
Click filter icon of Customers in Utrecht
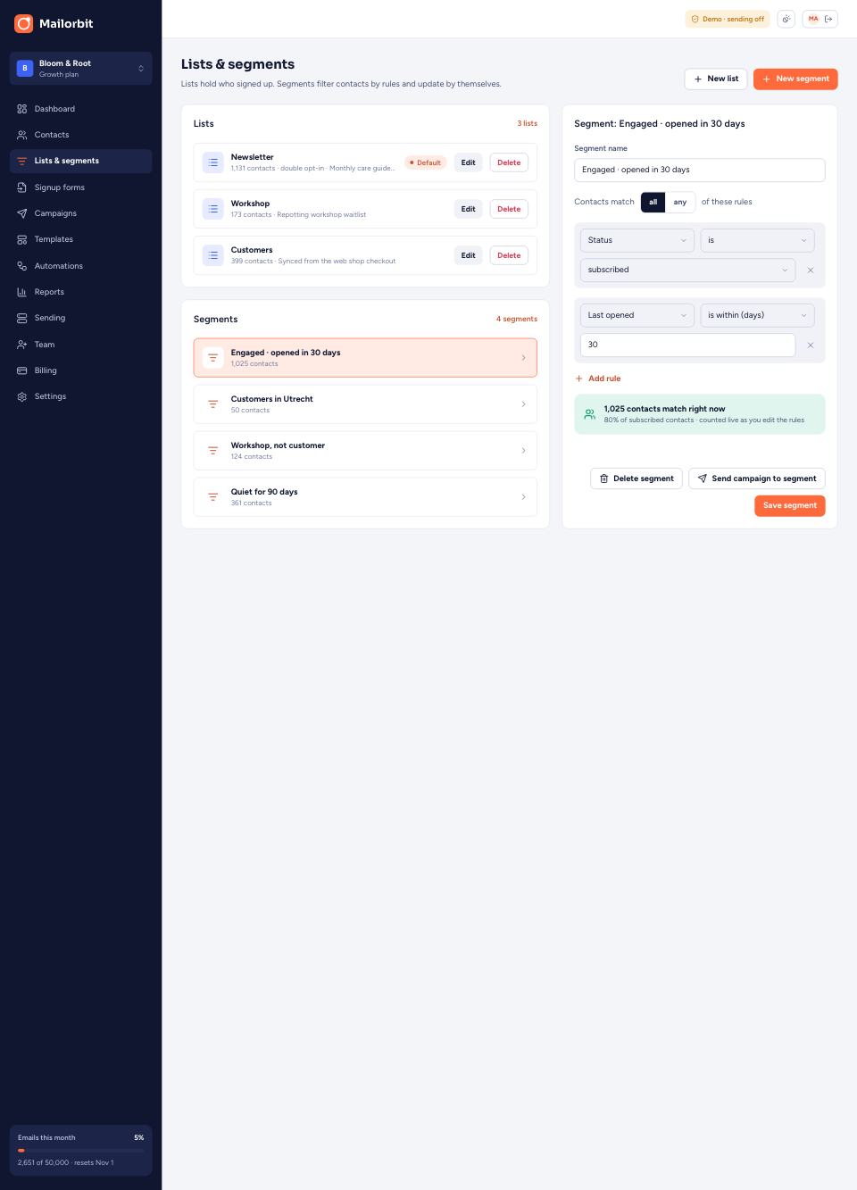[x=212, y=404]
